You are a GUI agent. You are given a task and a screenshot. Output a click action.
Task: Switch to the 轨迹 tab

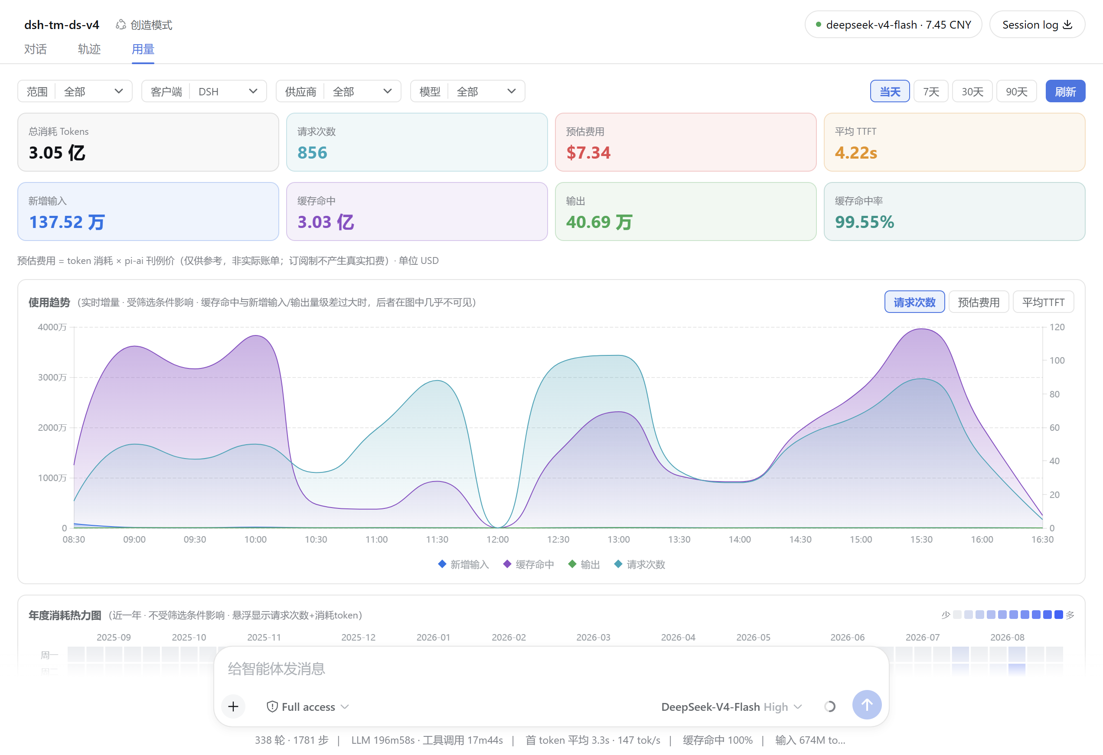89,49
